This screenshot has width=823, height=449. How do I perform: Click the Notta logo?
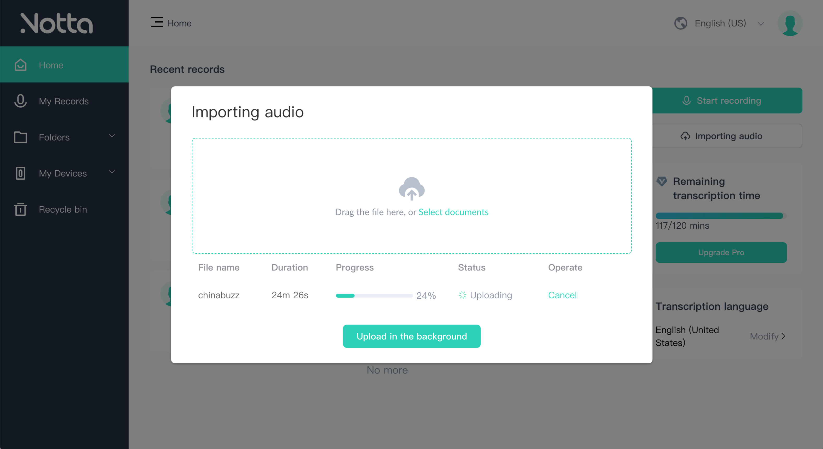pos(56,23)
